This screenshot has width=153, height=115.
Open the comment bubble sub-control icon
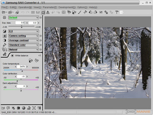click(x=8, y=108)
